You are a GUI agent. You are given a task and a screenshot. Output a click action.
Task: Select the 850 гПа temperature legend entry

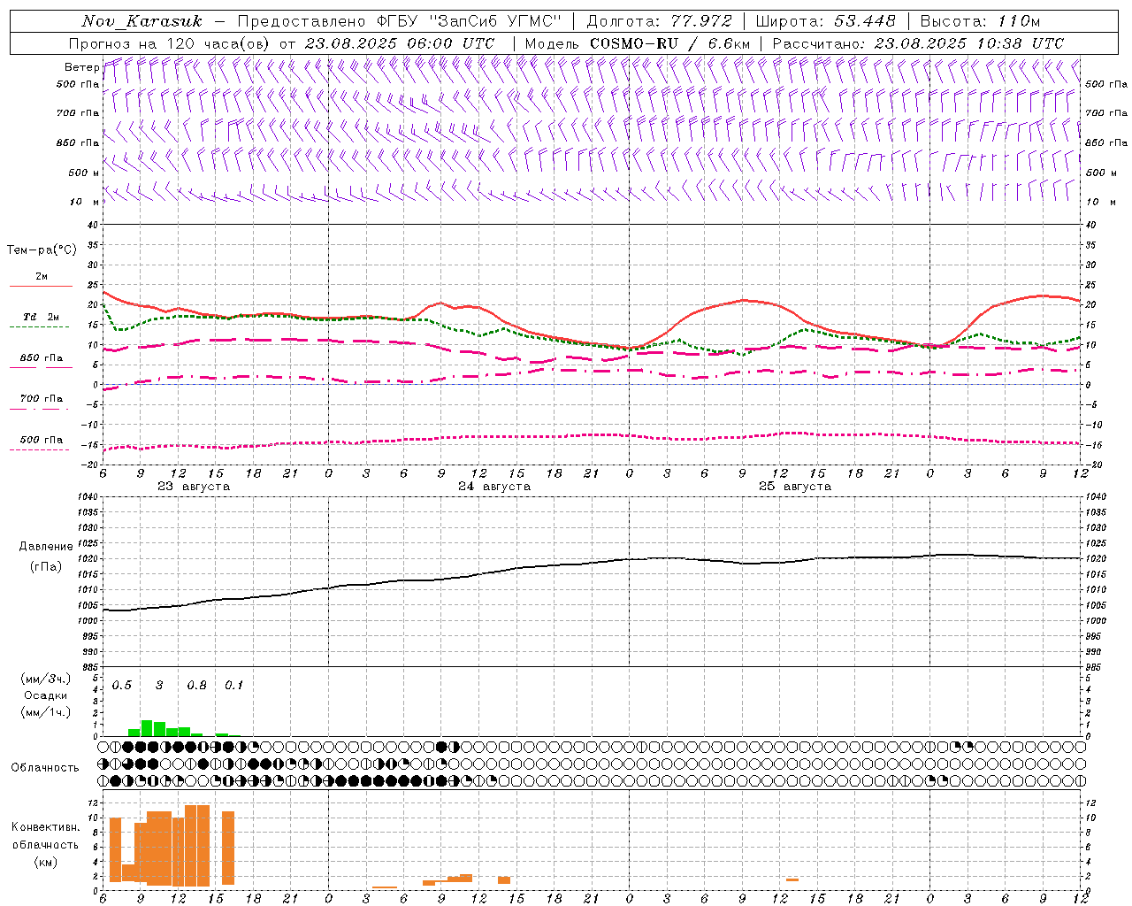[x=41, y=358]
